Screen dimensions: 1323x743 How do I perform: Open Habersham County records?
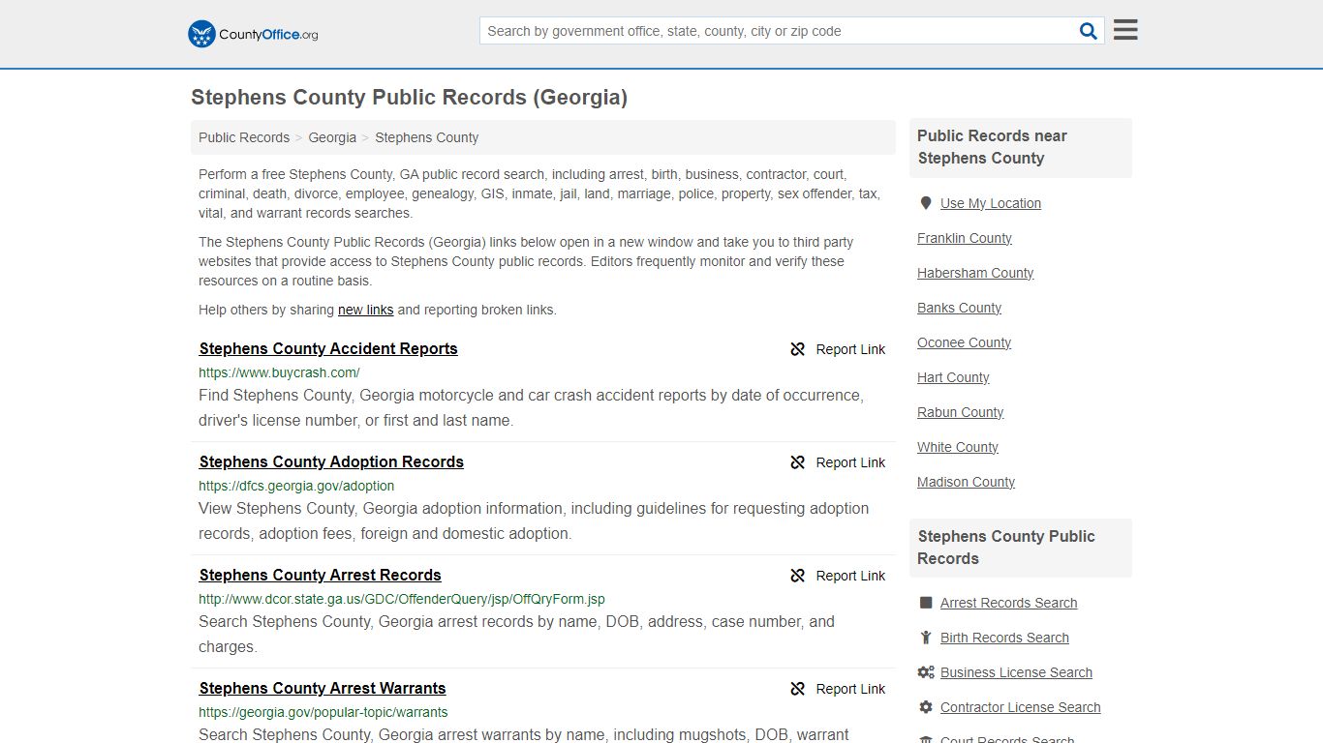975,273
